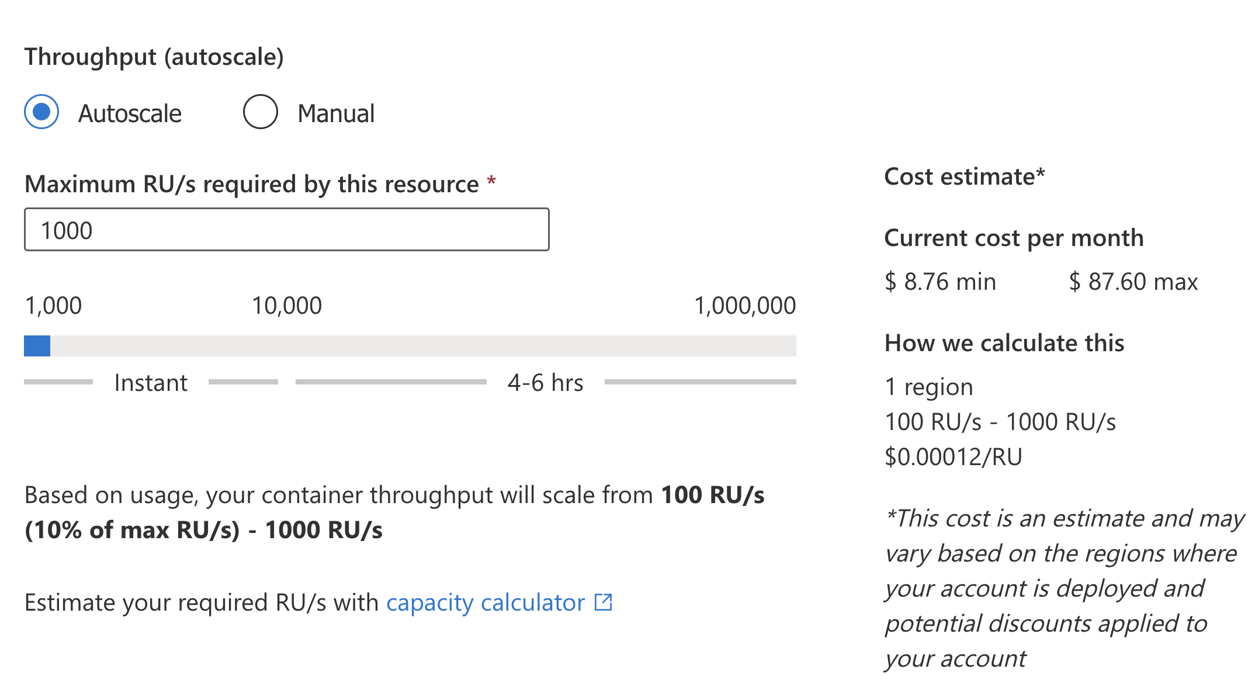
Task: Click the external link icon beside capacity calculator
Action: pyautogui.click(x=603, y=602)
